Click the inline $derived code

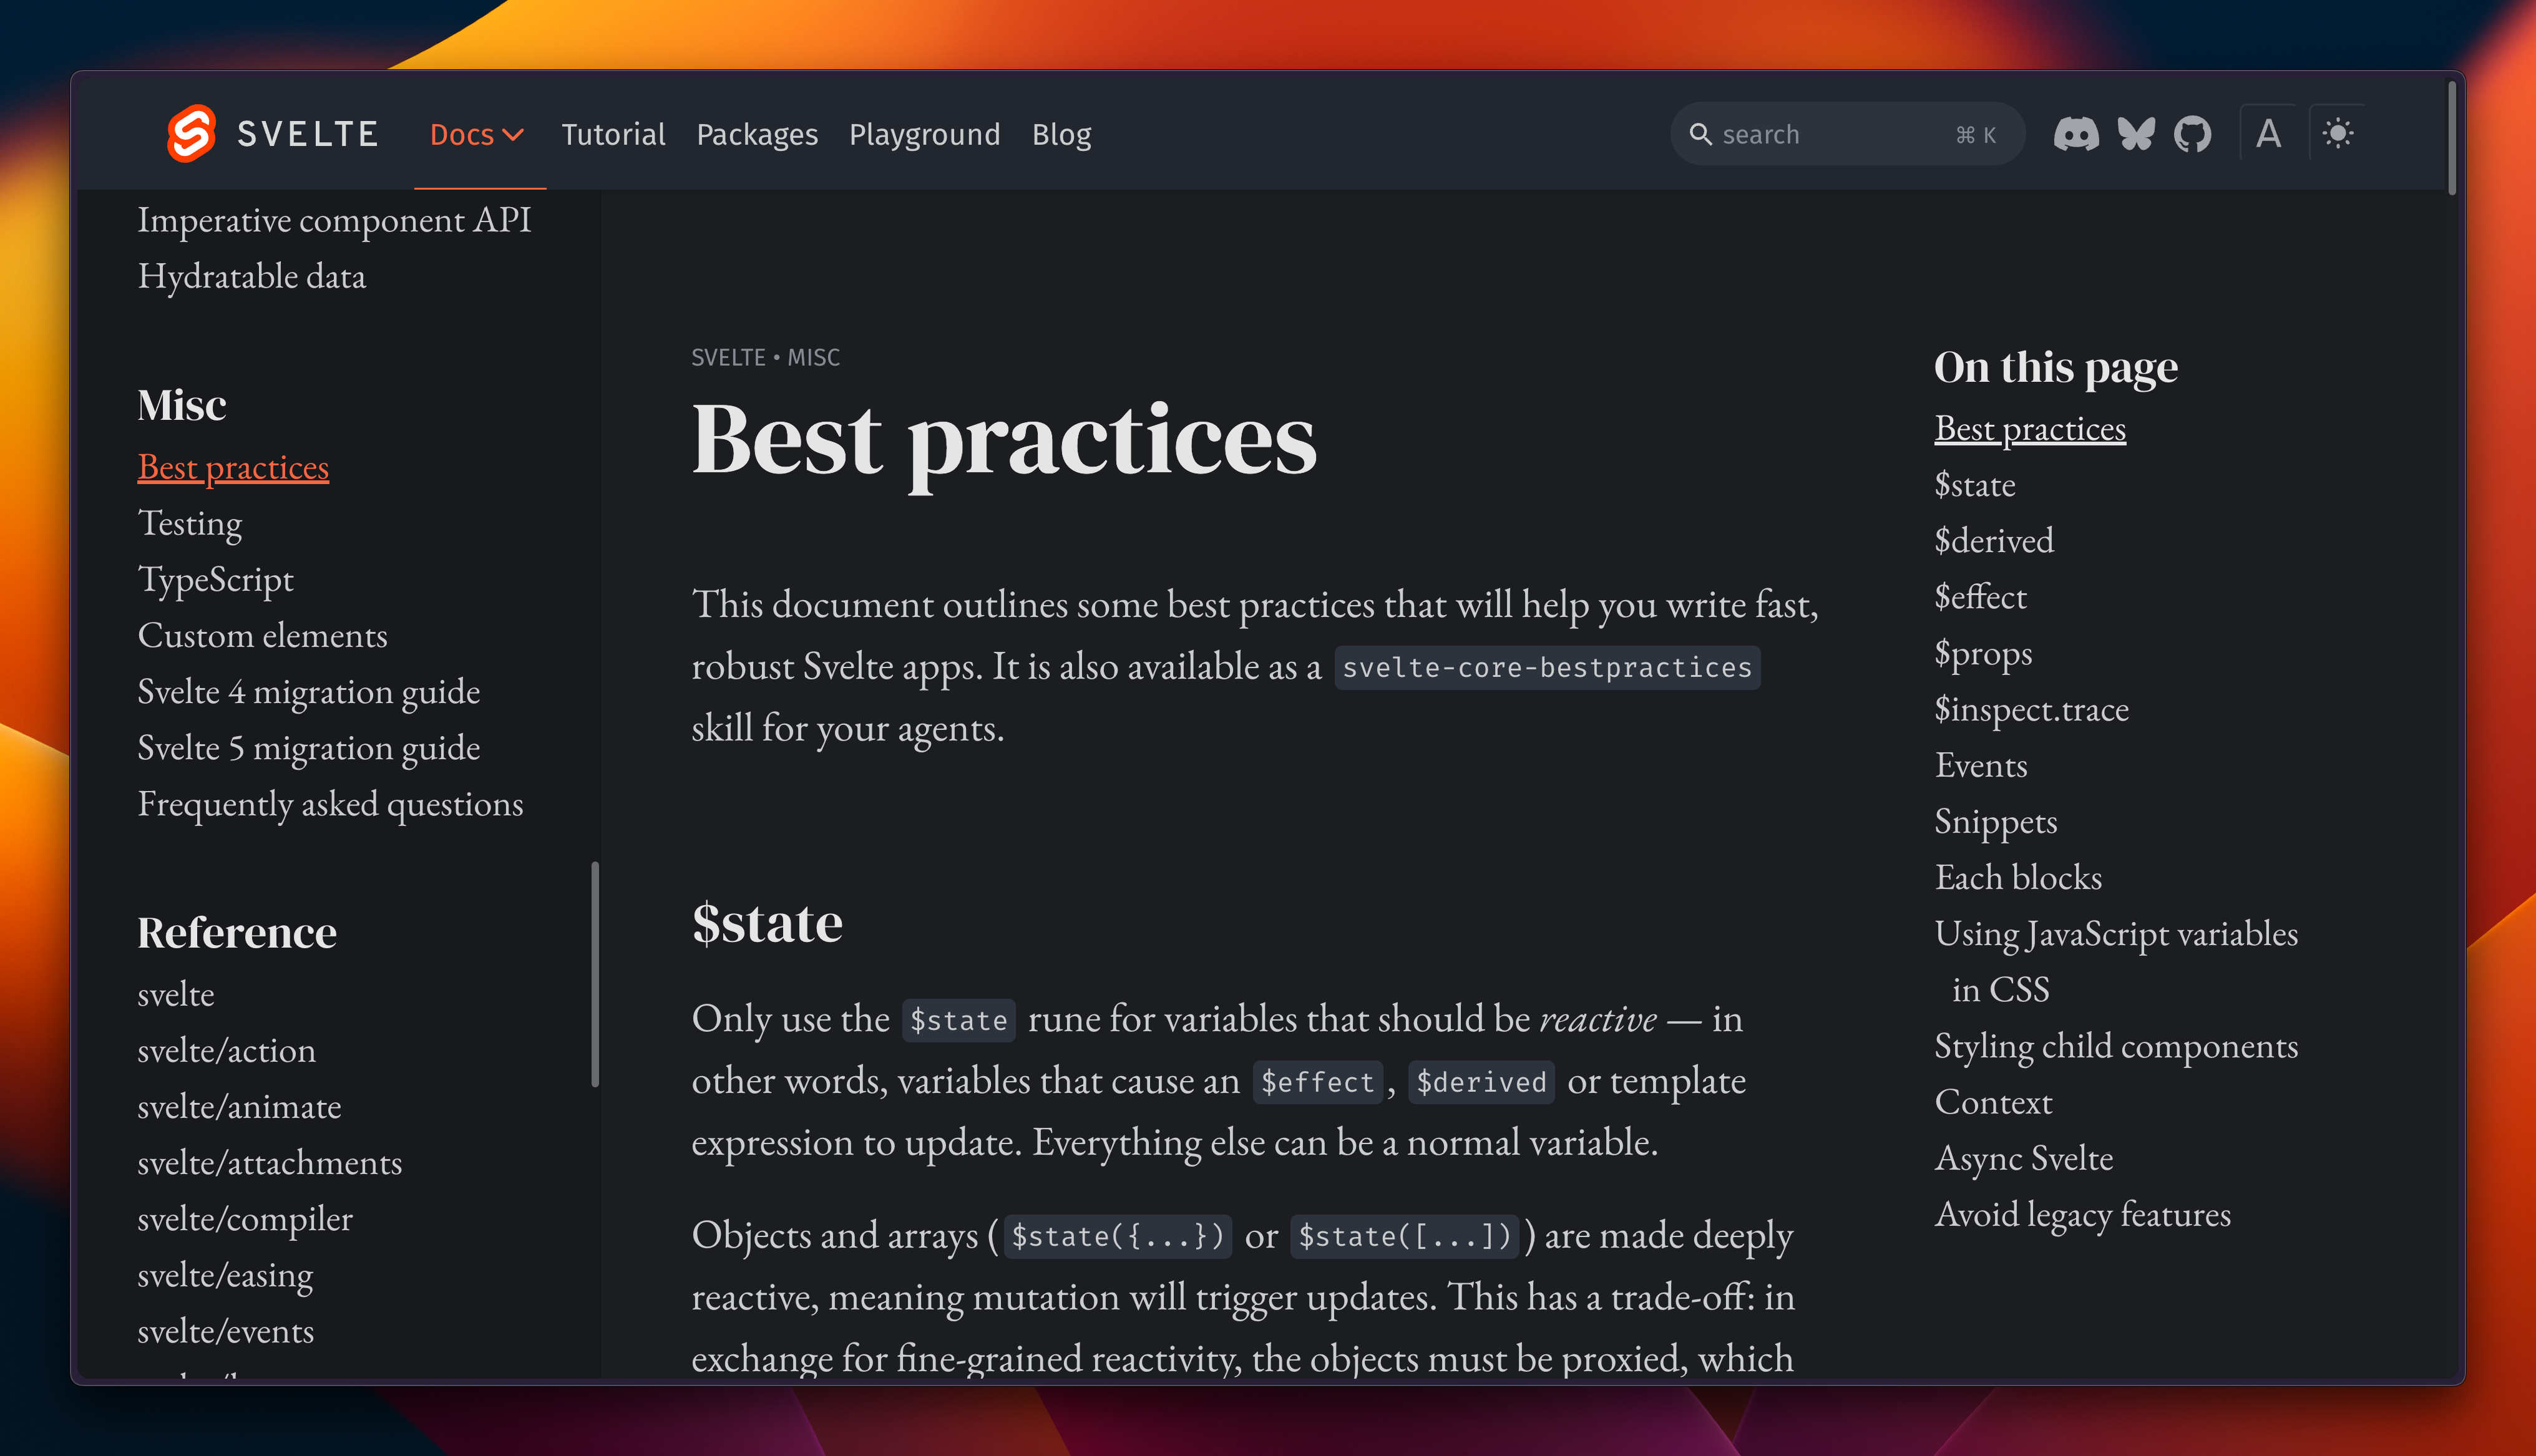point(1481,1082)
